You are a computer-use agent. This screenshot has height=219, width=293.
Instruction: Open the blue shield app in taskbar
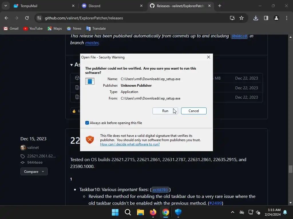[x=178, y=212]
